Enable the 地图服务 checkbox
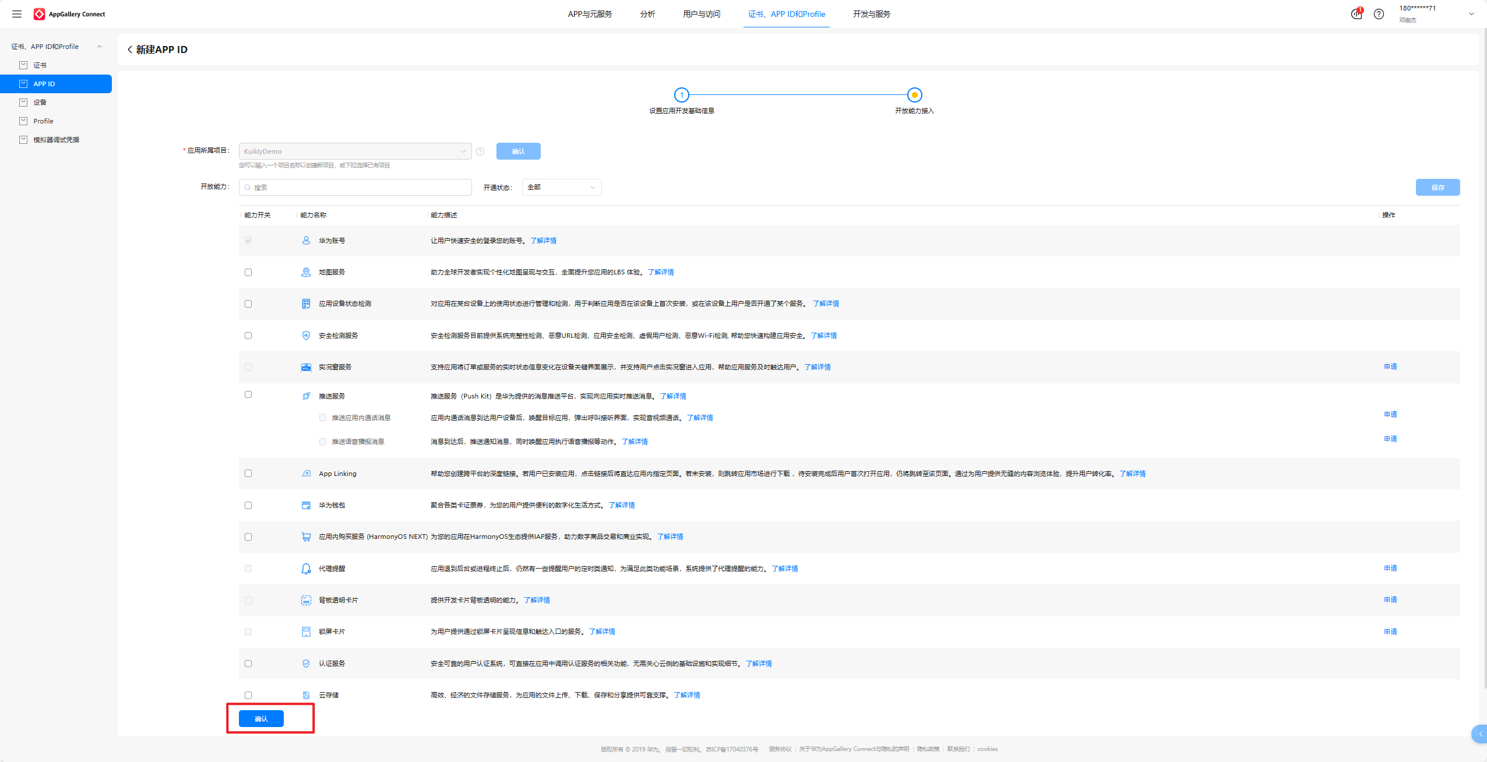The width and height of the screenshot is (1487, 762). pos(248,272)
